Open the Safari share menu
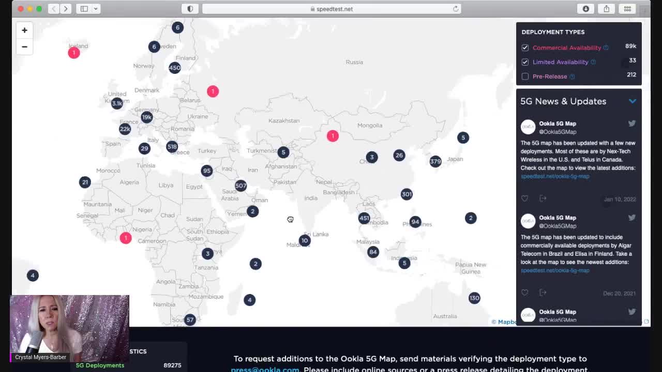The image size is (662, 372). [607, 9]
